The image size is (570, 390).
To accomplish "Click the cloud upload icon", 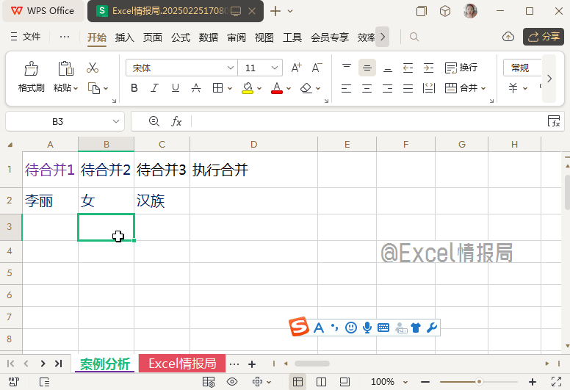I will (508, 37).
